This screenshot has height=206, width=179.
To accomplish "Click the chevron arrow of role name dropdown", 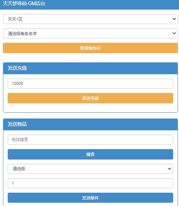I will pos(174,33).
